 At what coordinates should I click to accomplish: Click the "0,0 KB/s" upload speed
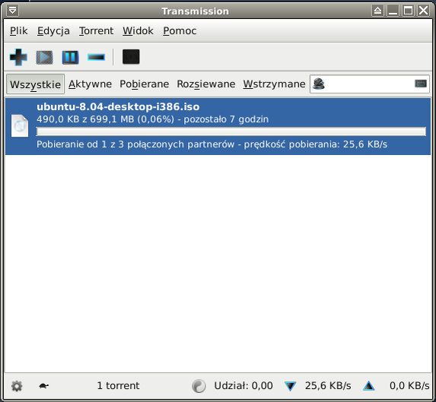point(409,385)
